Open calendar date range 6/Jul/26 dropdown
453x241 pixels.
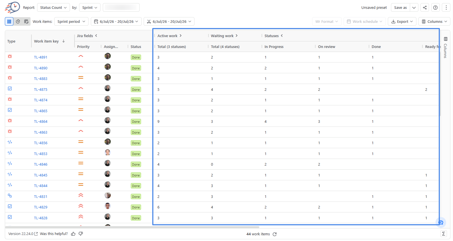(116, 21)
